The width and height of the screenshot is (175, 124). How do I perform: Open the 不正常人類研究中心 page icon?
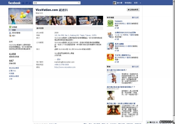110,57
